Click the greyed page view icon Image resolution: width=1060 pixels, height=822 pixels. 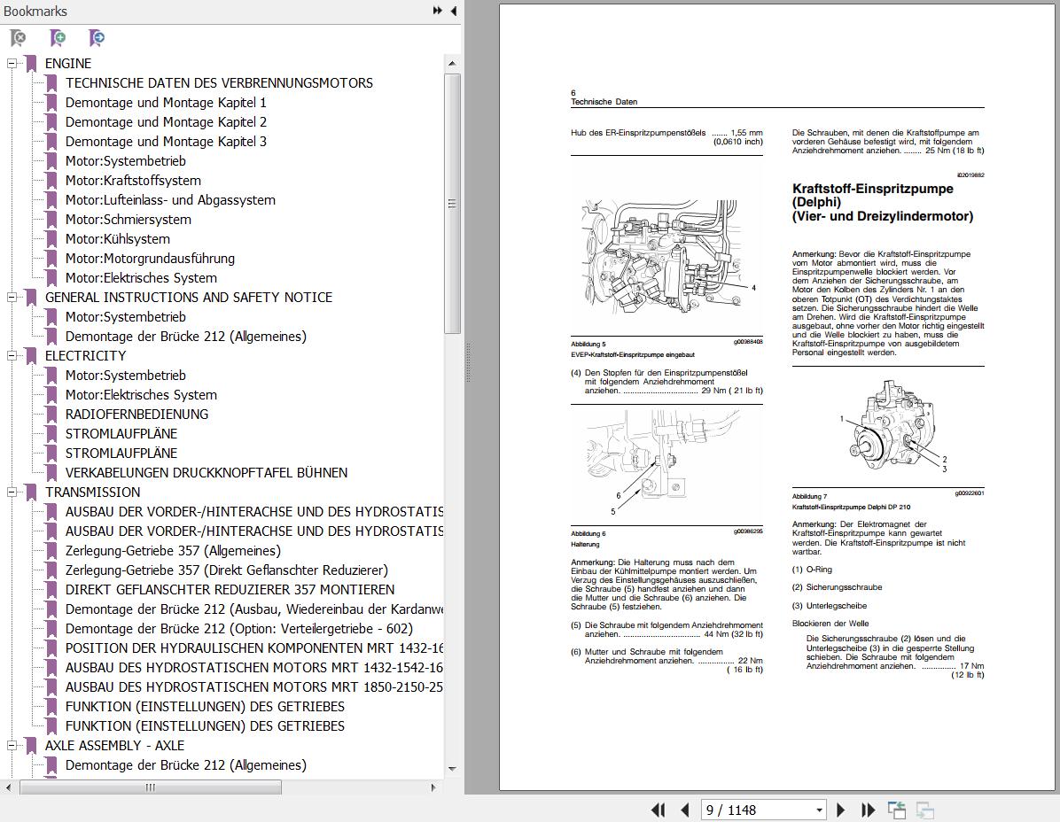pyautogui.click(x=924, y=810)
